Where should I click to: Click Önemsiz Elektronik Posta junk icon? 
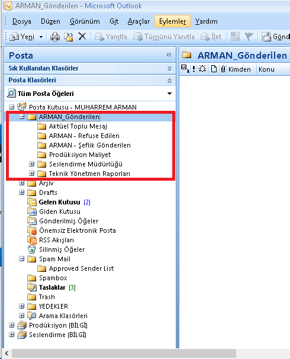pos(32,230)
